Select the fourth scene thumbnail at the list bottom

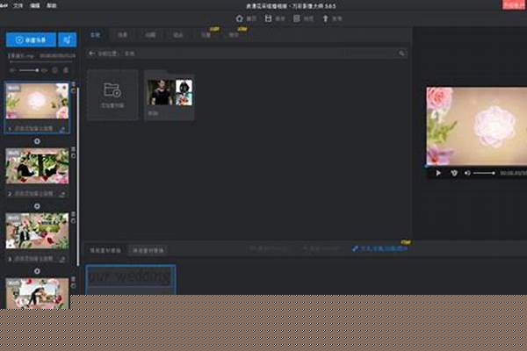[x=37, y=293]
